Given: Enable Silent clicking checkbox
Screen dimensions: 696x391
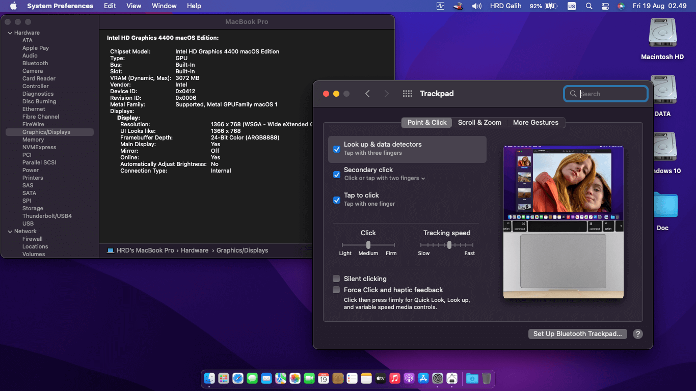Looking at the screenshot, I should coord(336,278).
